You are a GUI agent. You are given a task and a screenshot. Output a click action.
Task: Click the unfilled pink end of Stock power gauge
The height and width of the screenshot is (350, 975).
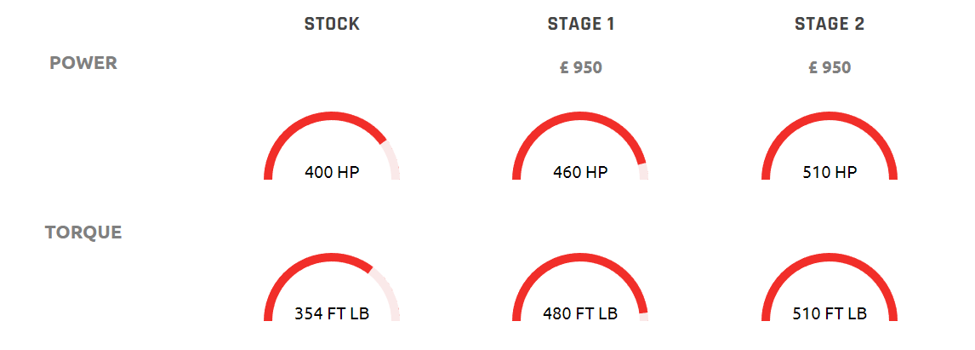(392, 161)
